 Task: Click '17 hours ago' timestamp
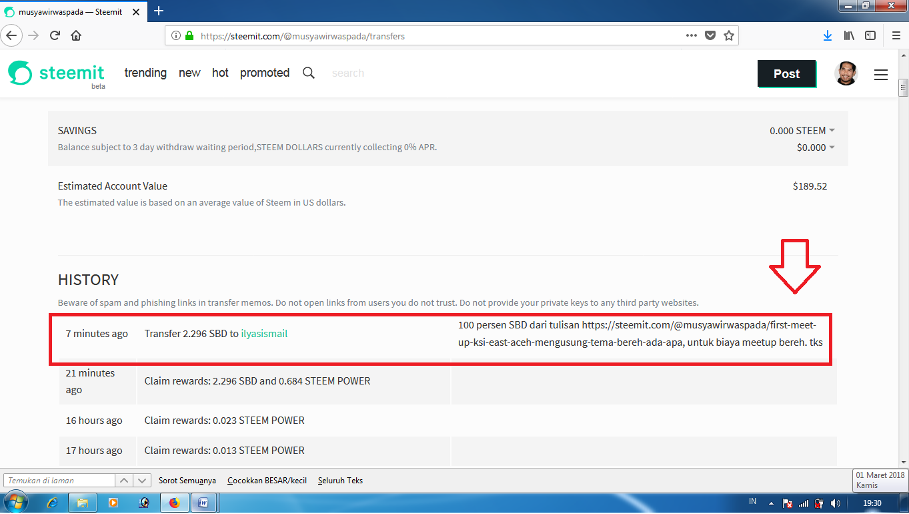click(x=94, y=451)
